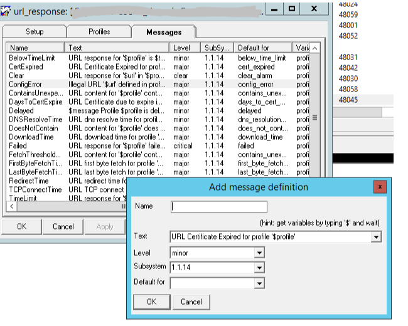Viewport: 408px width, 326px height.
Task: Close the Add message definition dialog
Action: [379, 187]
